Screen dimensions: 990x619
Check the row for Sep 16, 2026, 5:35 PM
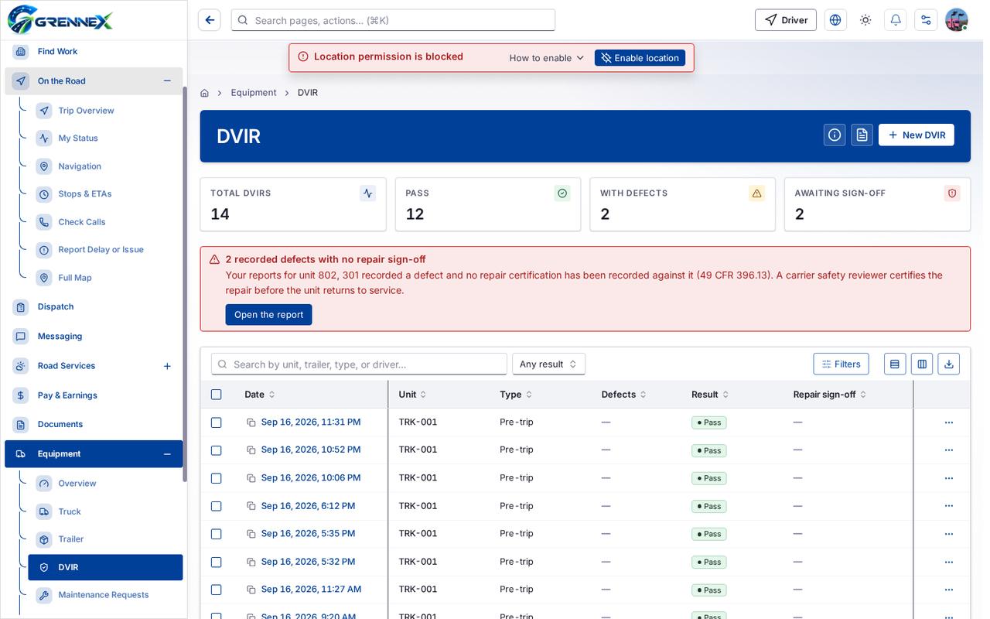coord(217,534)
